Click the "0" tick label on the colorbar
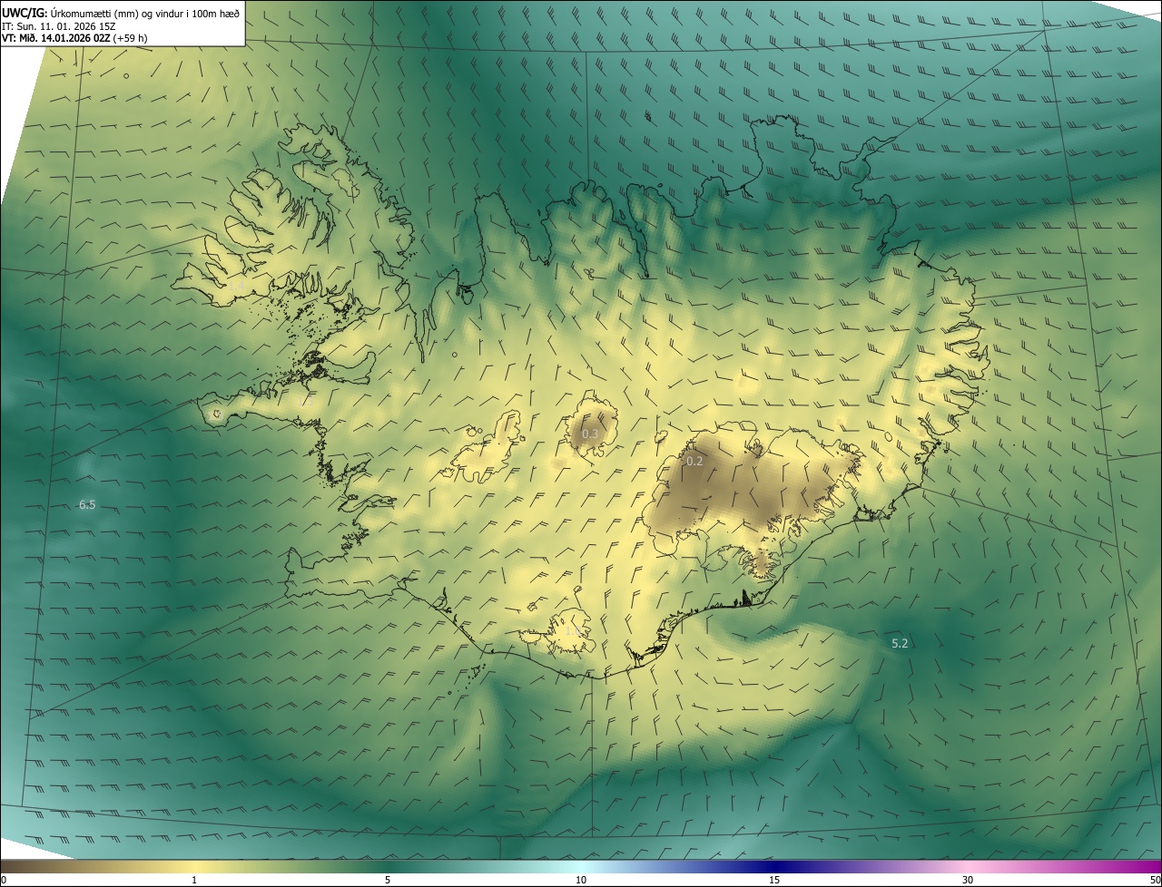Viewport: 1162px width, 887px height. click(4, 880)
